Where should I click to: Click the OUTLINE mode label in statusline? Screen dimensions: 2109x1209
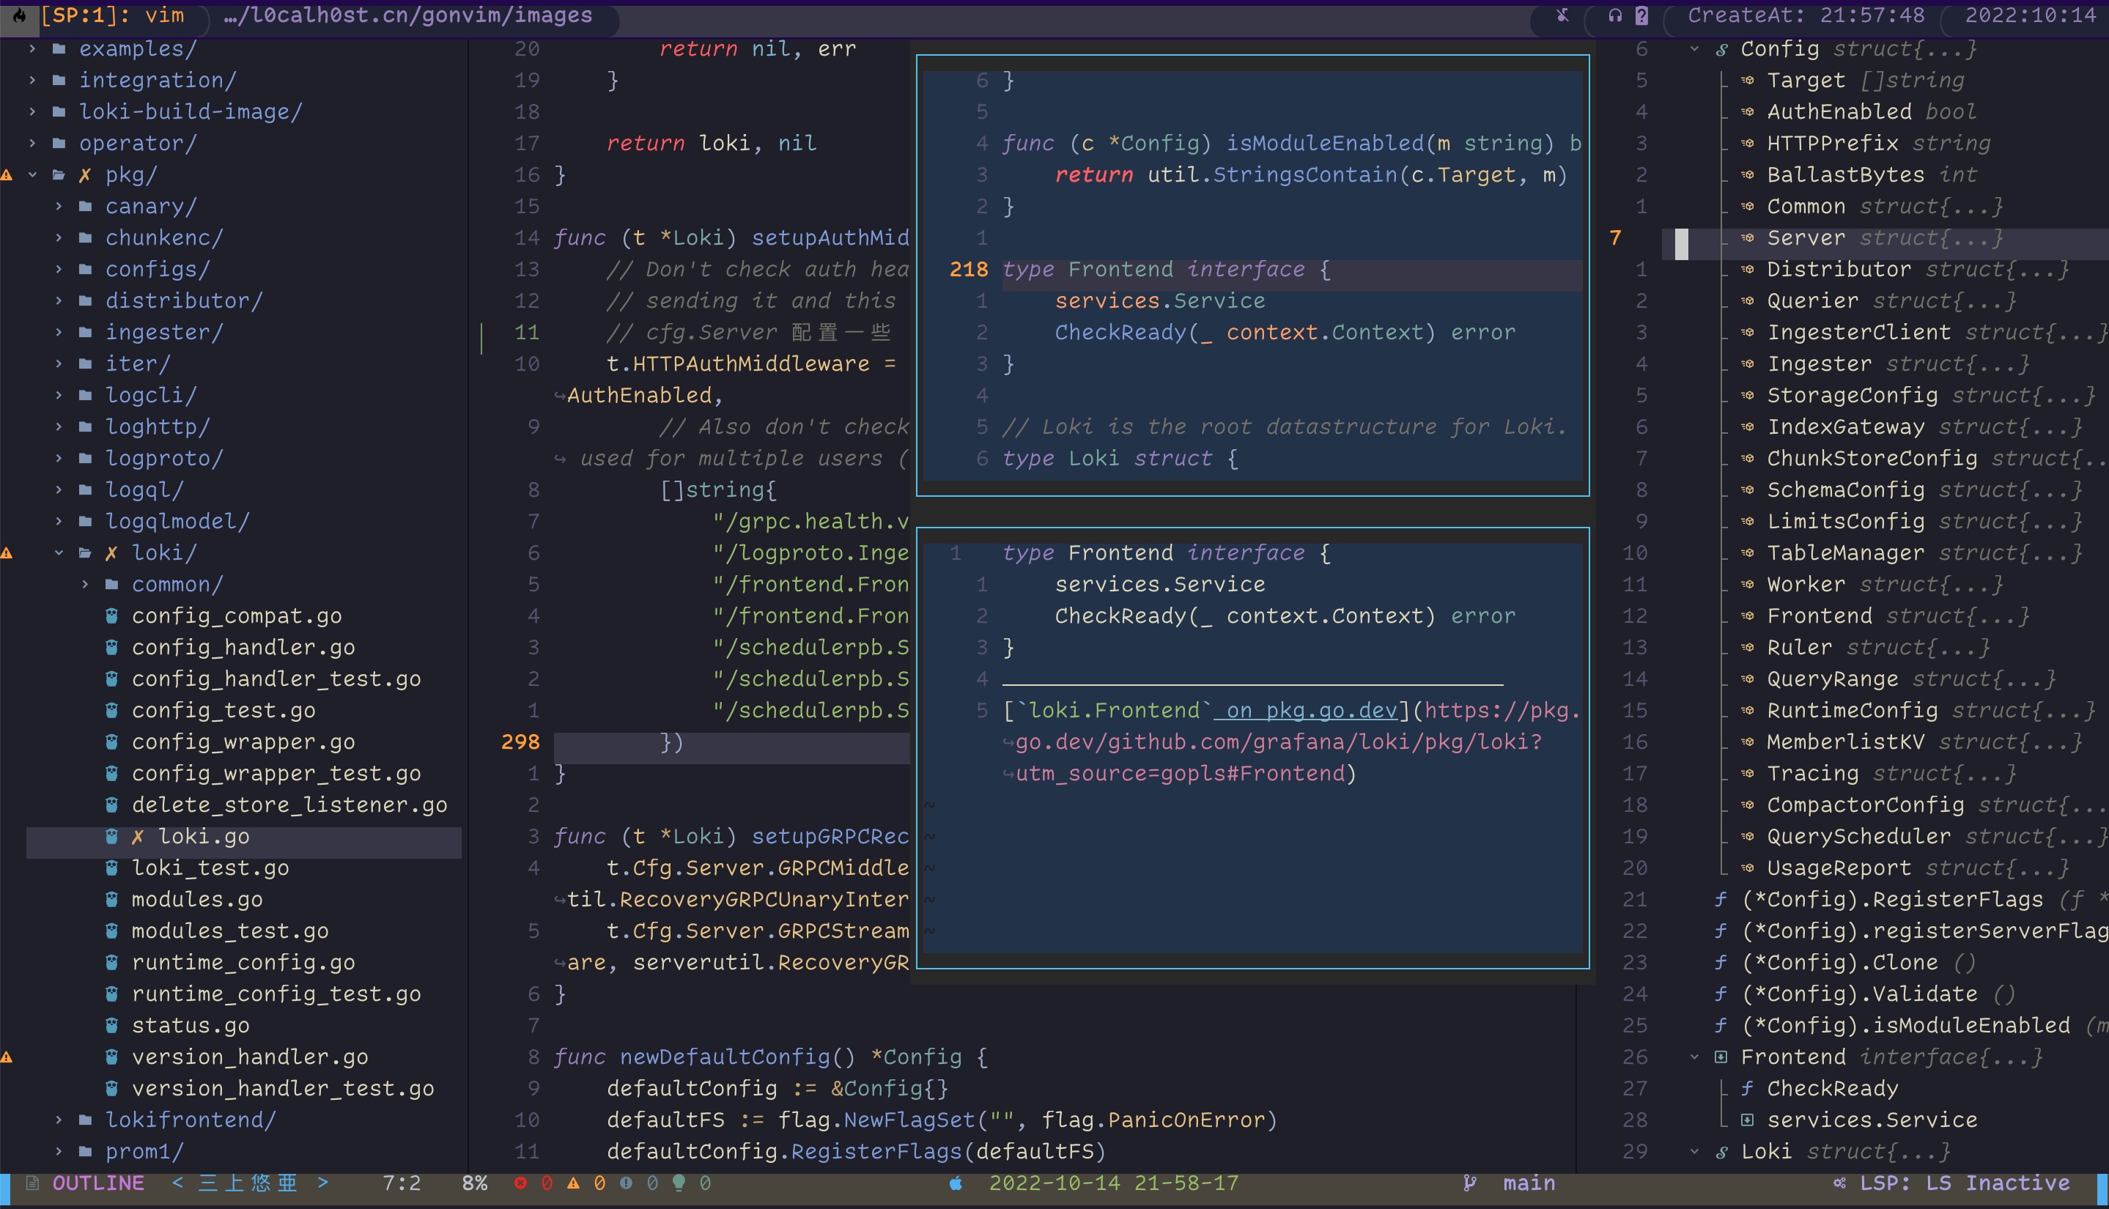click(98, 1183)
